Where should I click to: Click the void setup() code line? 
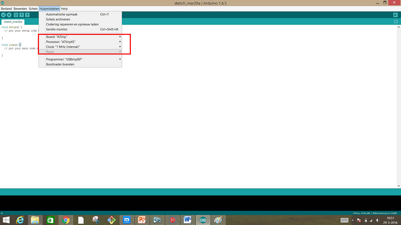pos(12,27)
